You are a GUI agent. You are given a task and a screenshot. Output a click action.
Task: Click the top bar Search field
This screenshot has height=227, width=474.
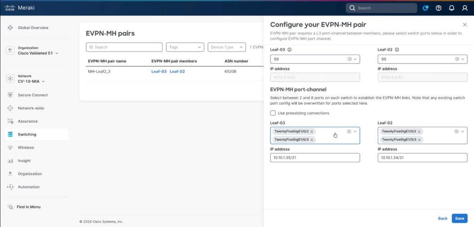click(381, 8)
